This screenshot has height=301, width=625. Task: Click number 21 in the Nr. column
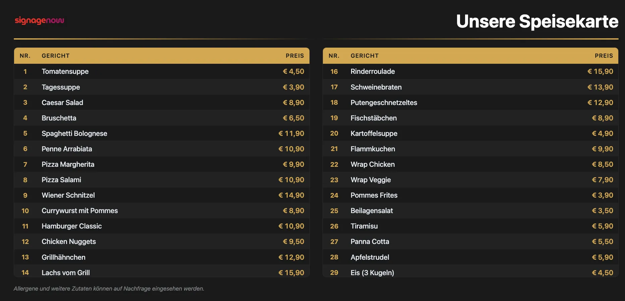334,149
